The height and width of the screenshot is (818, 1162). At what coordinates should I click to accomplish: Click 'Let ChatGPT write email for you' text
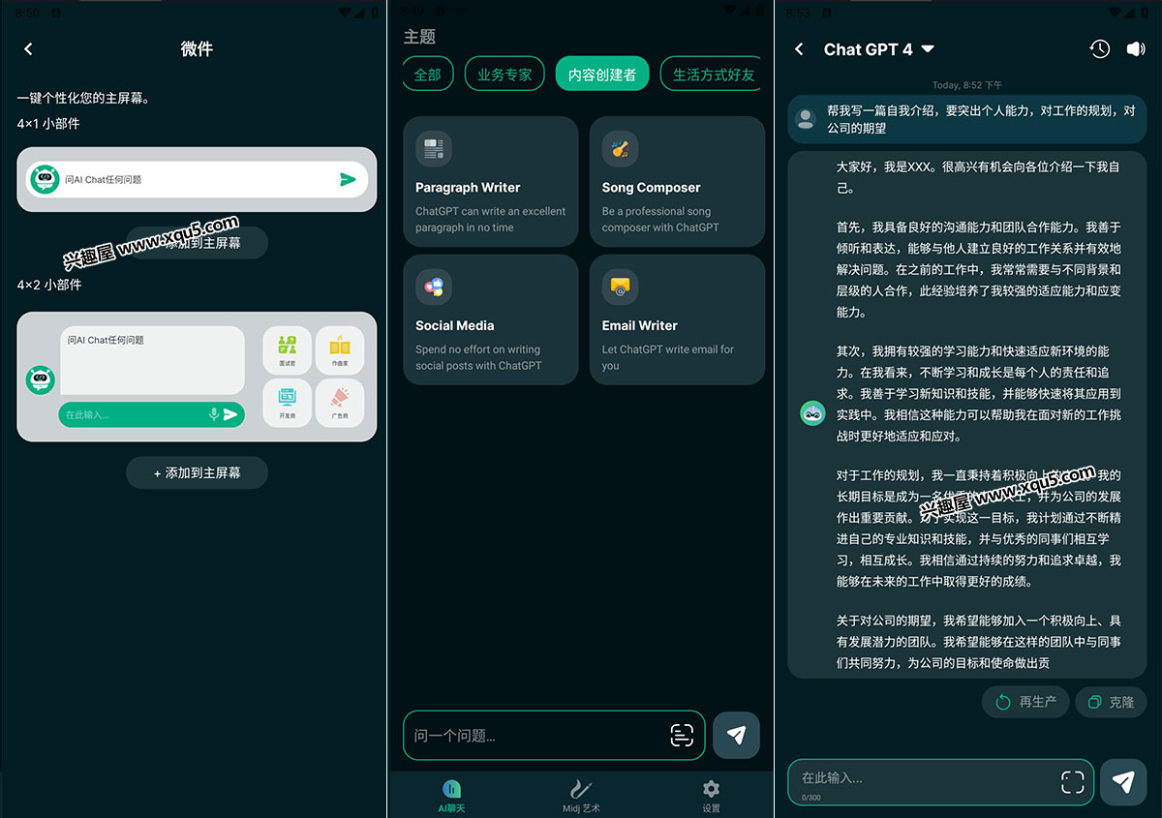click(x=668, y=357)
